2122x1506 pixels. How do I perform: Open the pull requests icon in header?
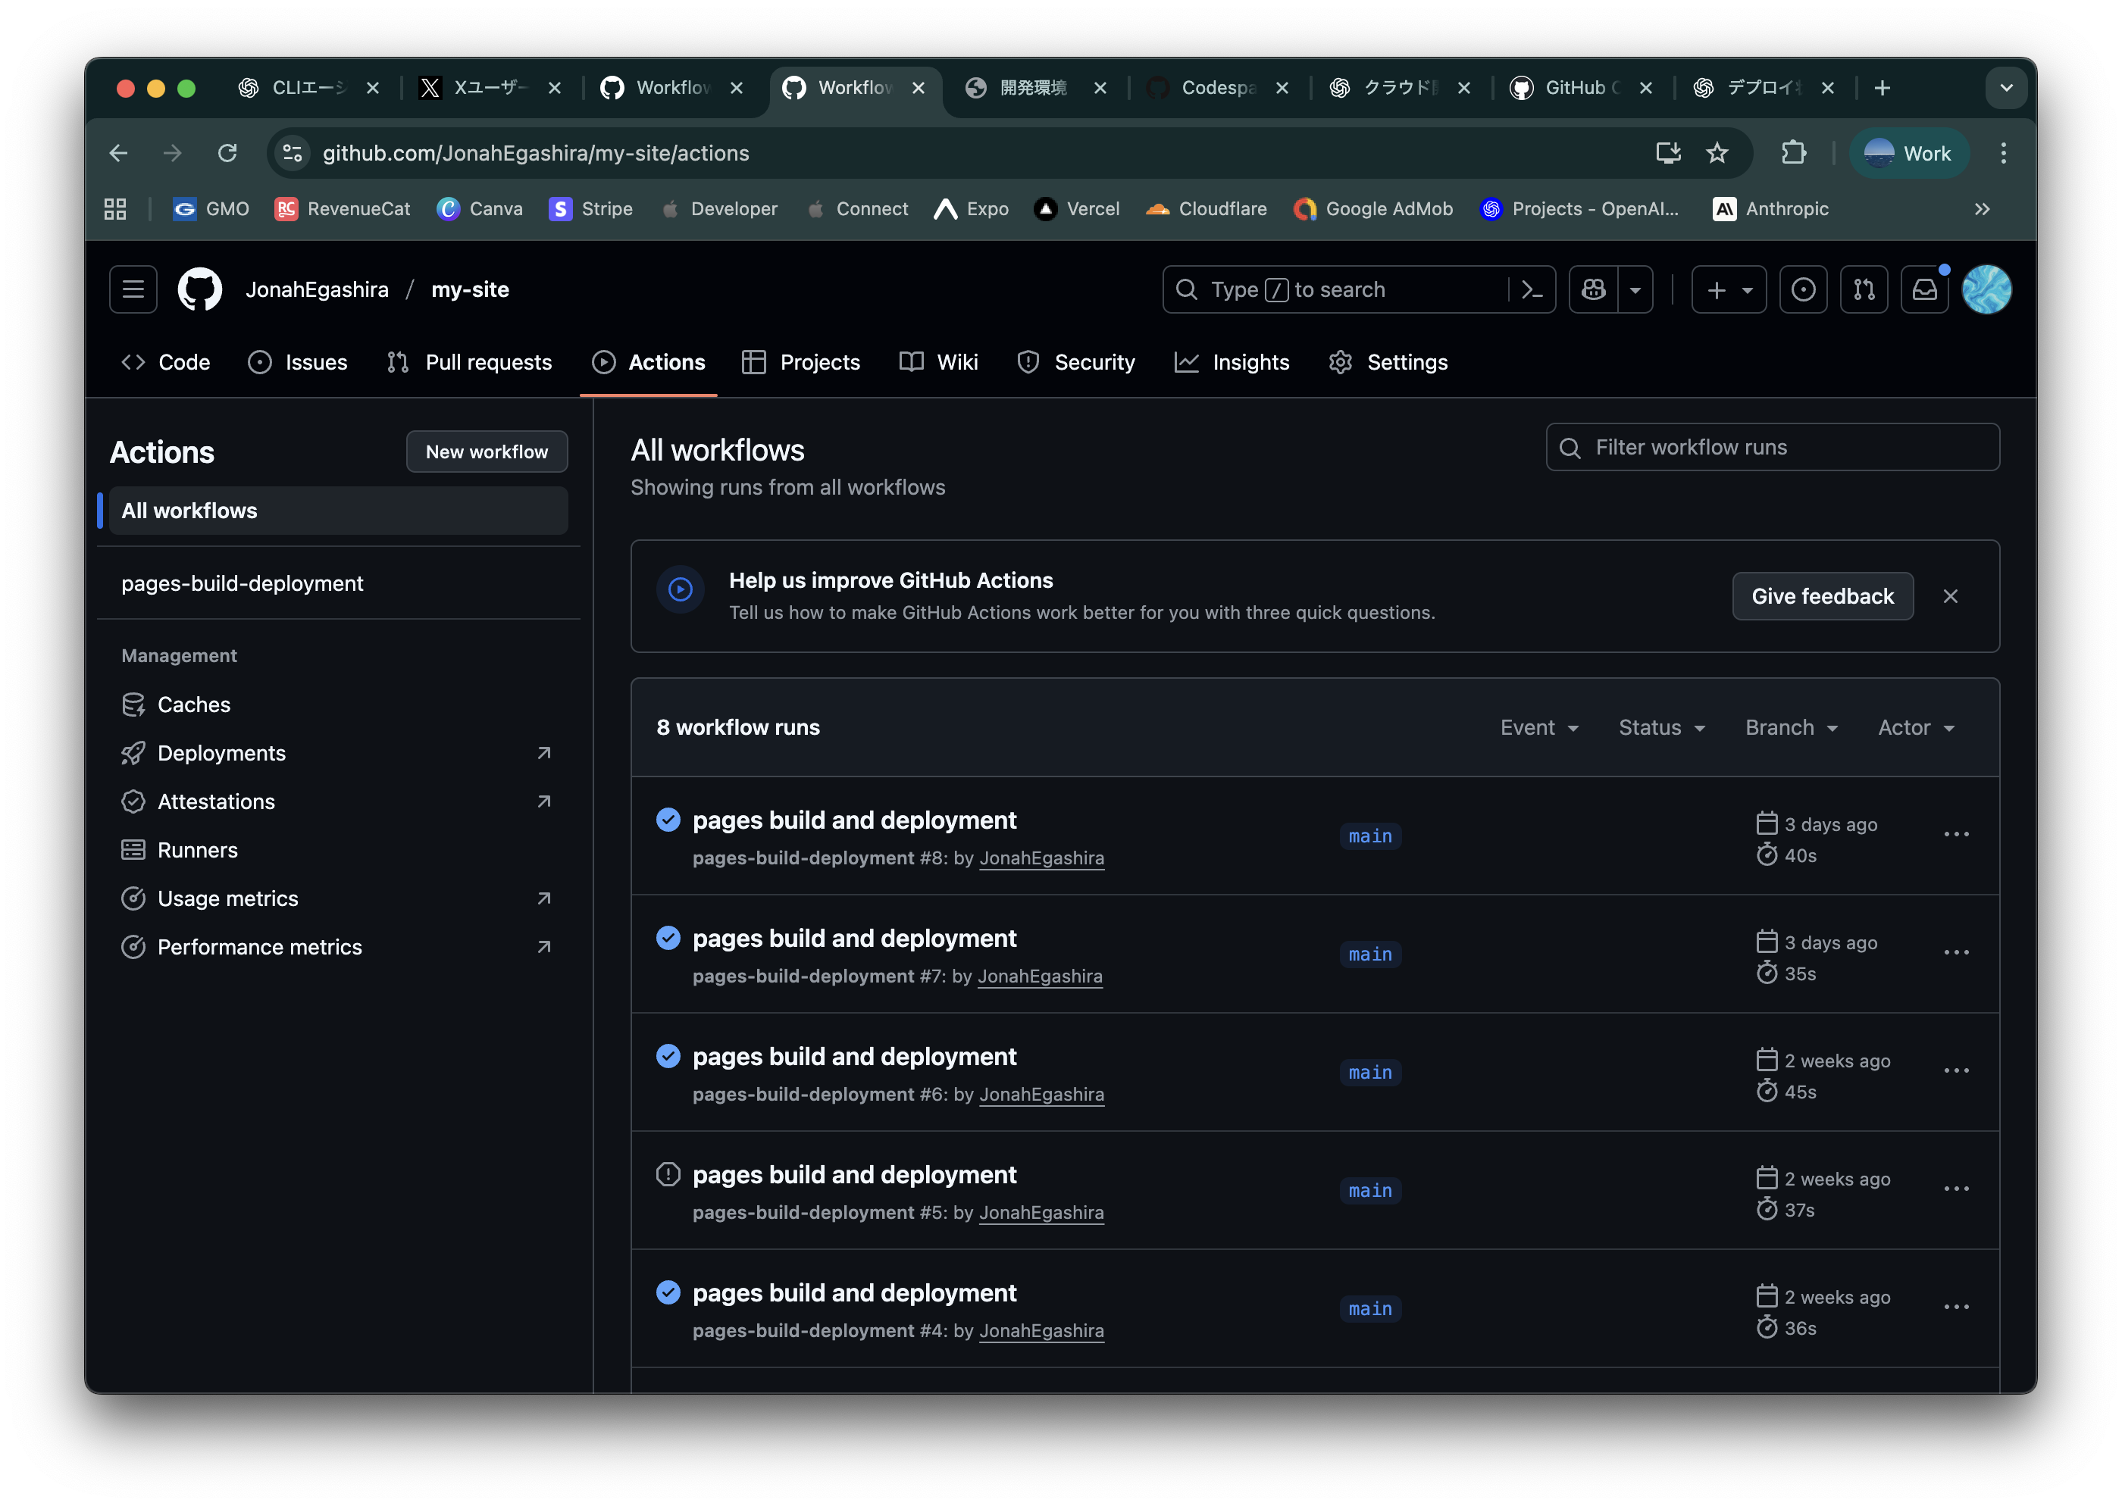click(1864, 289)
